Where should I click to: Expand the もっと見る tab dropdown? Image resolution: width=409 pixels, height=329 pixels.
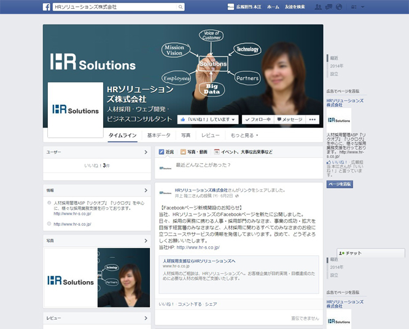(244, 135)
